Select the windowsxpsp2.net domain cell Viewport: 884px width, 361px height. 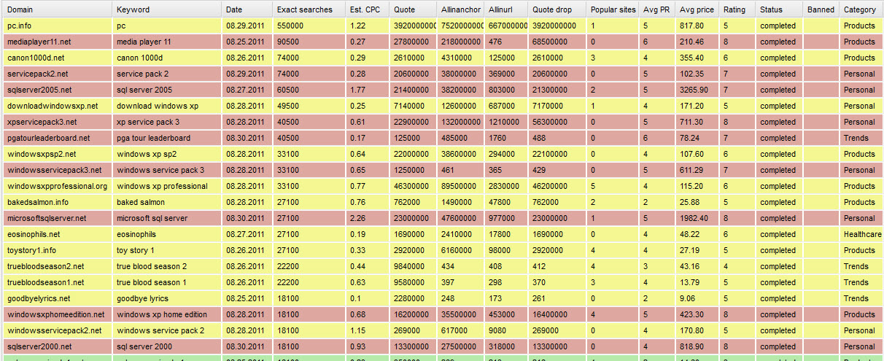click(57, 154)
